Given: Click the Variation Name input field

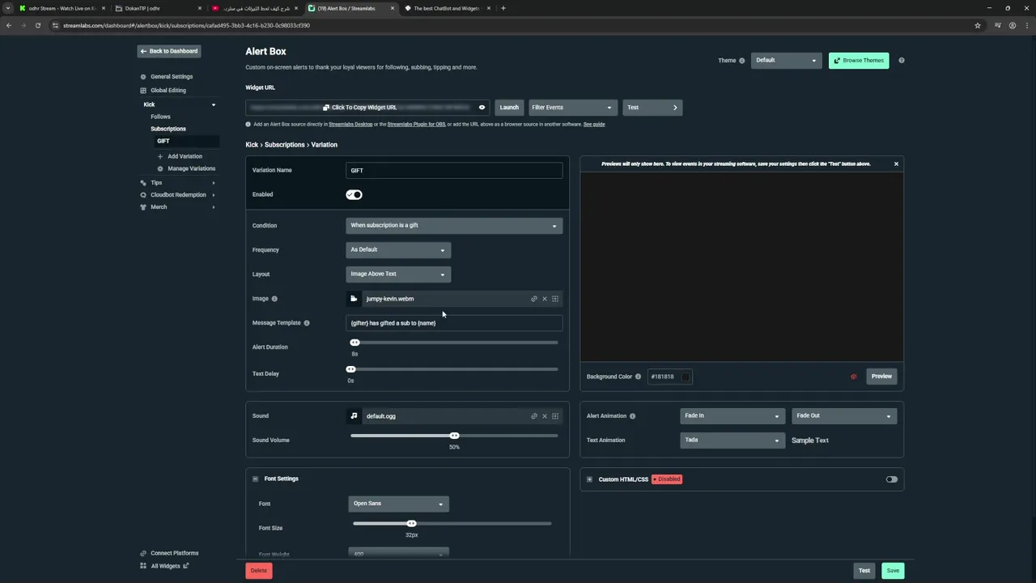Looking at the screenshot, I should 454,171.
